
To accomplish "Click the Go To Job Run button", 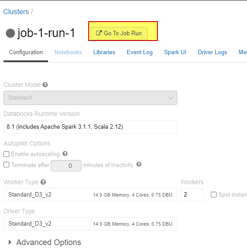I will pyautogui.click(x=119, y=33).
